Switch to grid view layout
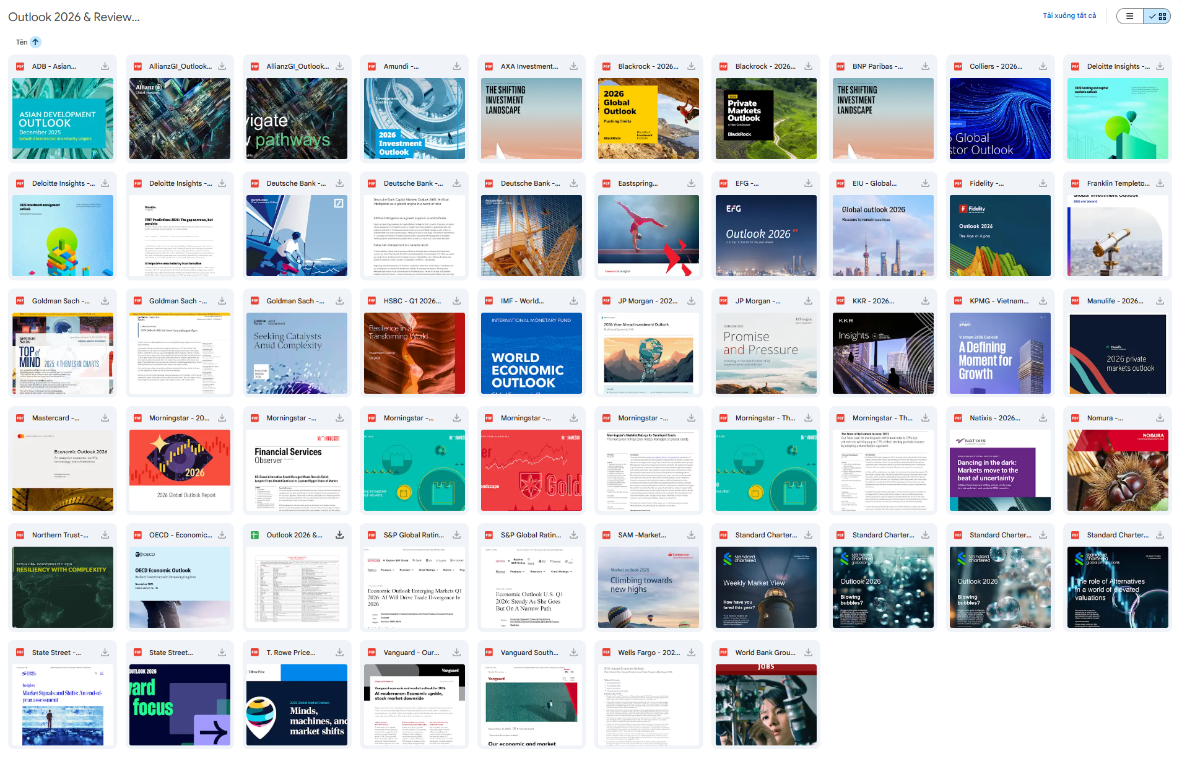This screenshot has width=1182, height=764. (1157, 16)
